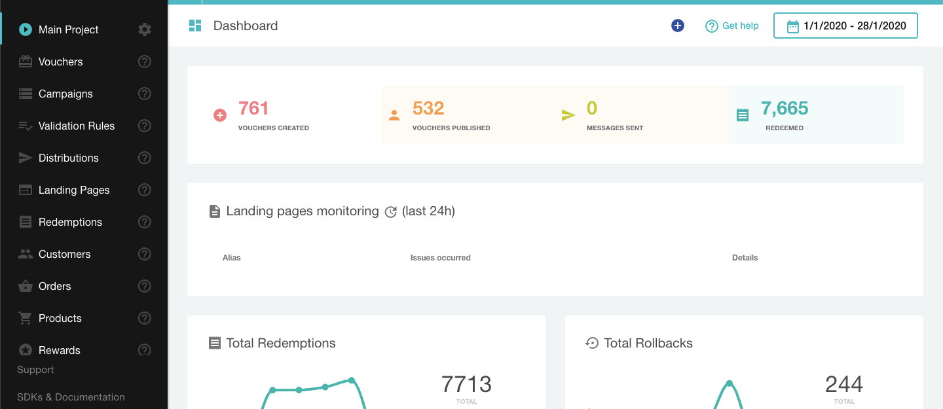Click the refresh icon in Landing pages monitoring
The image size is (943, 409).
(x=391, y=212)
